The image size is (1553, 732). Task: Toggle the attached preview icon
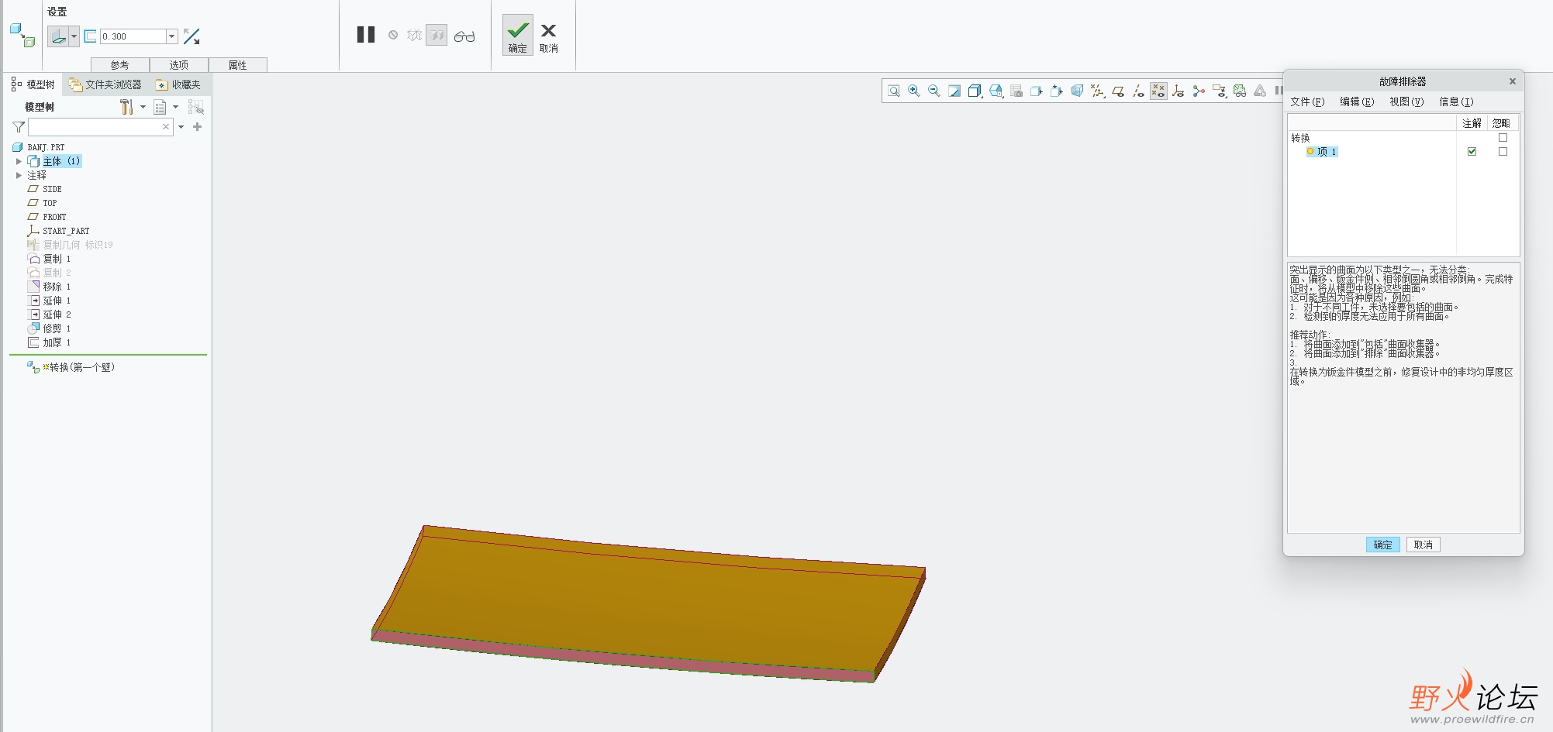pos(437,36)
